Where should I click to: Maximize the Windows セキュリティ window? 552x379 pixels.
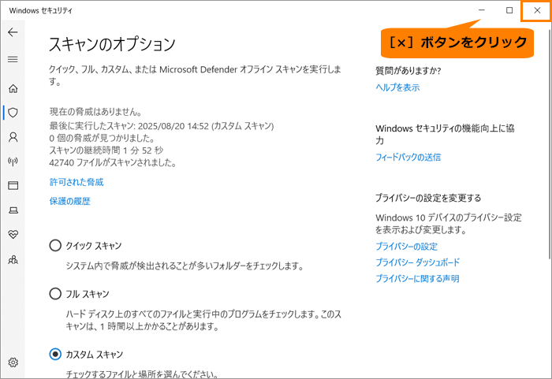(509, 10)
